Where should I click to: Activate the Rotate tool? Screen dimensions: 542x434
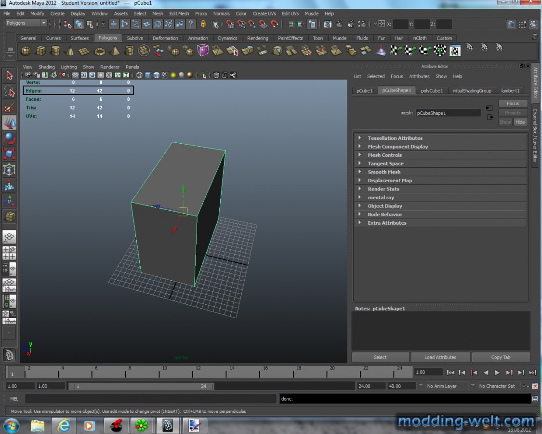point(9,138)
